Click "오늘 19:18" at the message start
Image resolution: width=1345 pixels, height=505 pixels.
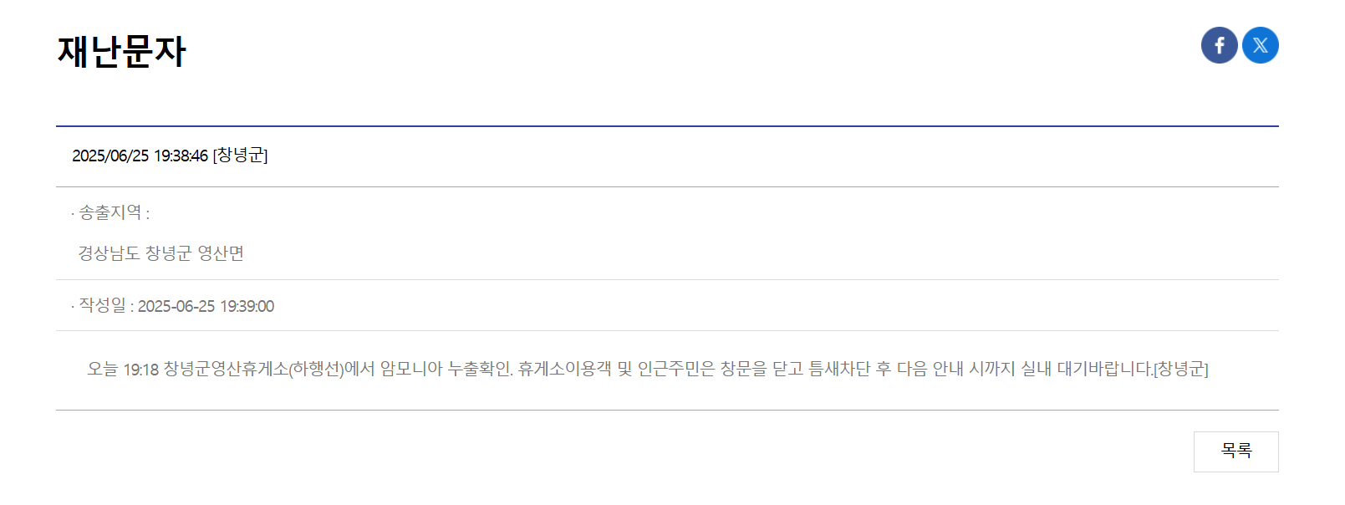point(123,369)
